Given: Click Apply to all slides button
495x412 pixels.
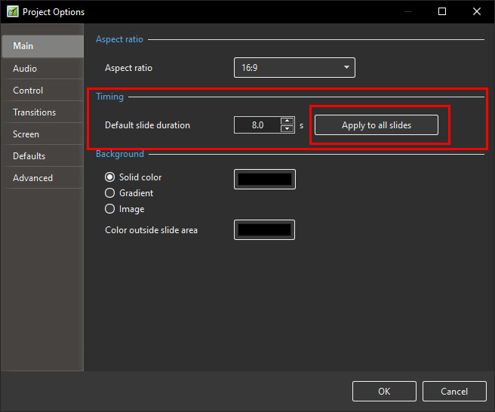Looking at the screenshot, I should click(376, 125).
